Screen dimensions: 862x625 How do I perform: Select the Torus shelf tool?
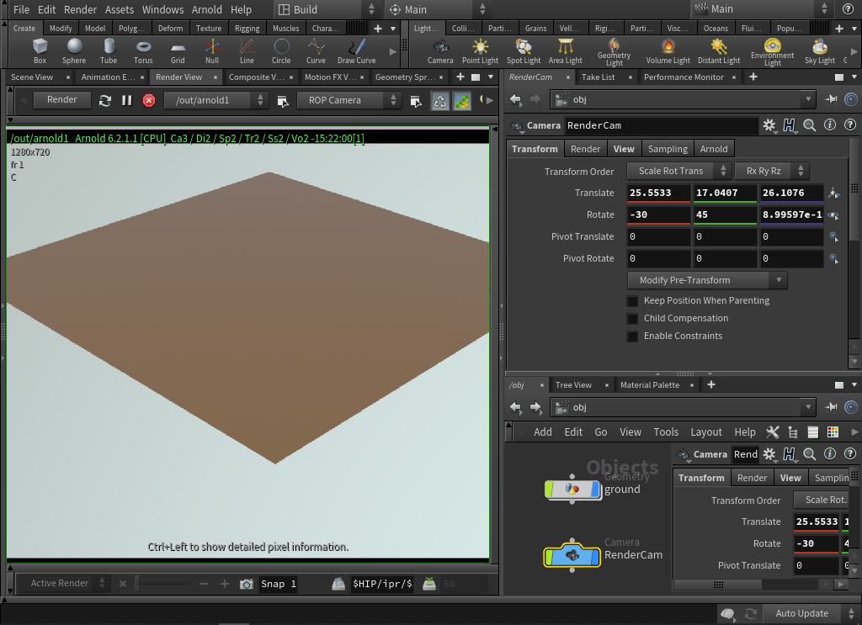(x=143, y=50)
